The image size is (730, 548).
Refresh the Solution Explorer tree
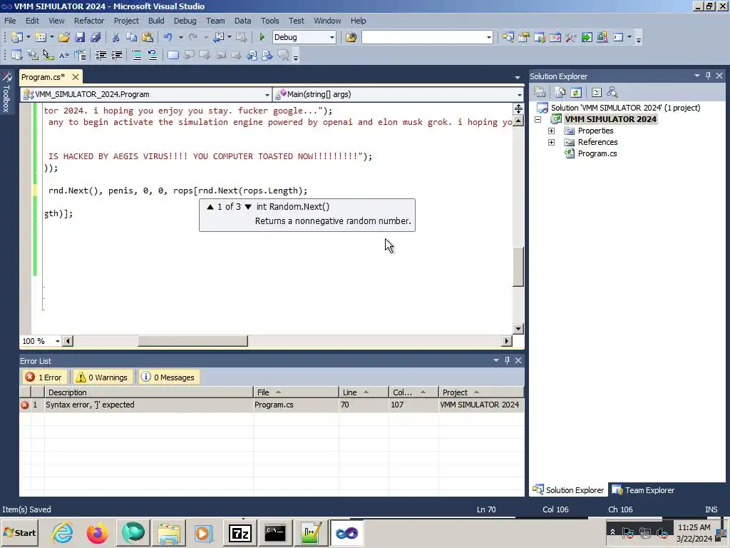coord(576,92)
